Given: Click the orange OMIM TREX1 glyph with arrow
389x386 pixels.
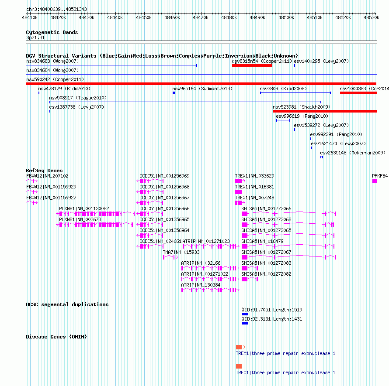Looking at the screenshot, I should pyautogui.click(x=240, y=347).
